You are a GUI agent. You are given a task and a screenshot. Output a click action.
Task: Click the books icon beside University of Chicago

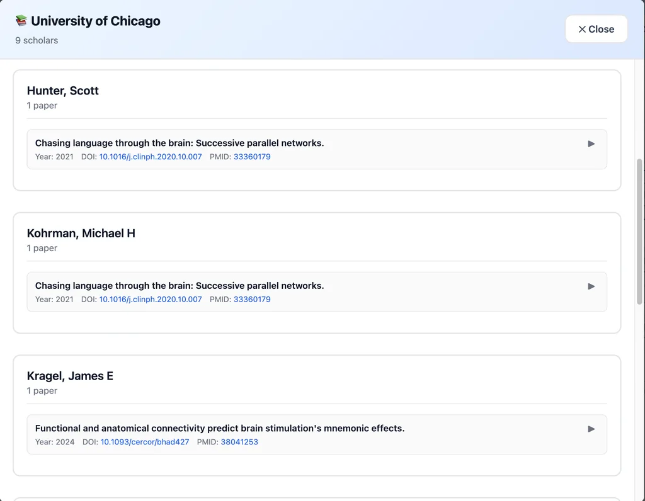coord(21,21)
